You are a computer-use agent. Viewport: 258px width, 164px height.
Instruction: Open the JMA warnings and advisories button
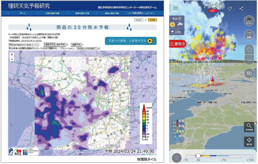131,41
